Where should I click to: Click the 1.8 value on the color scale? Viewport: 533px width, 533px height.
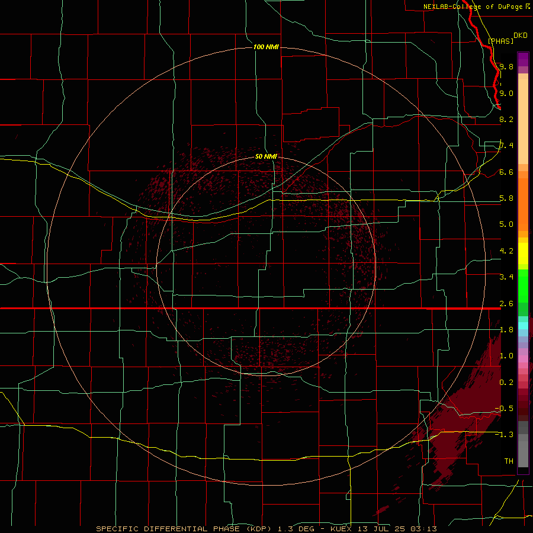coord(506,330)
